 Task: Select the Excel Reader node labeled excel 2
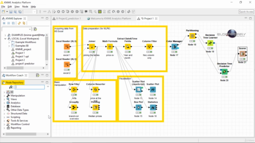click(x=67, y=64)
